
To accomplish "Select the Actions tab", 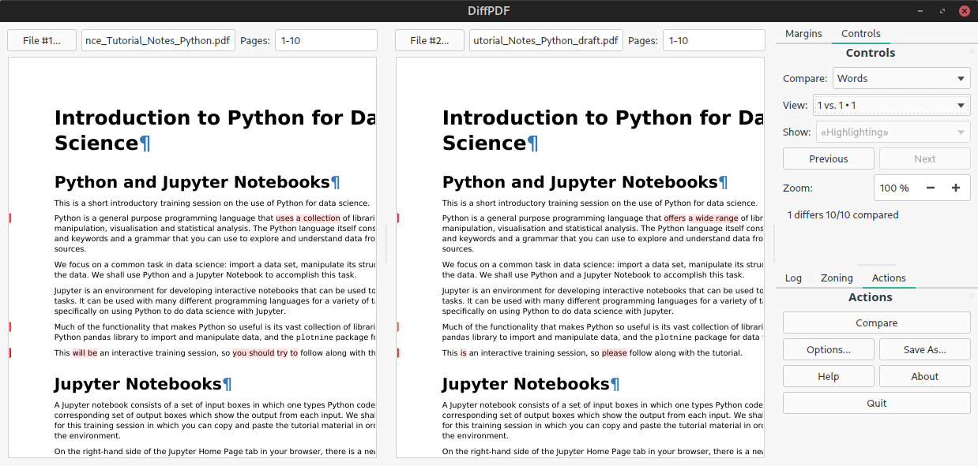I will pyautogui.click(x=889, y=278).
